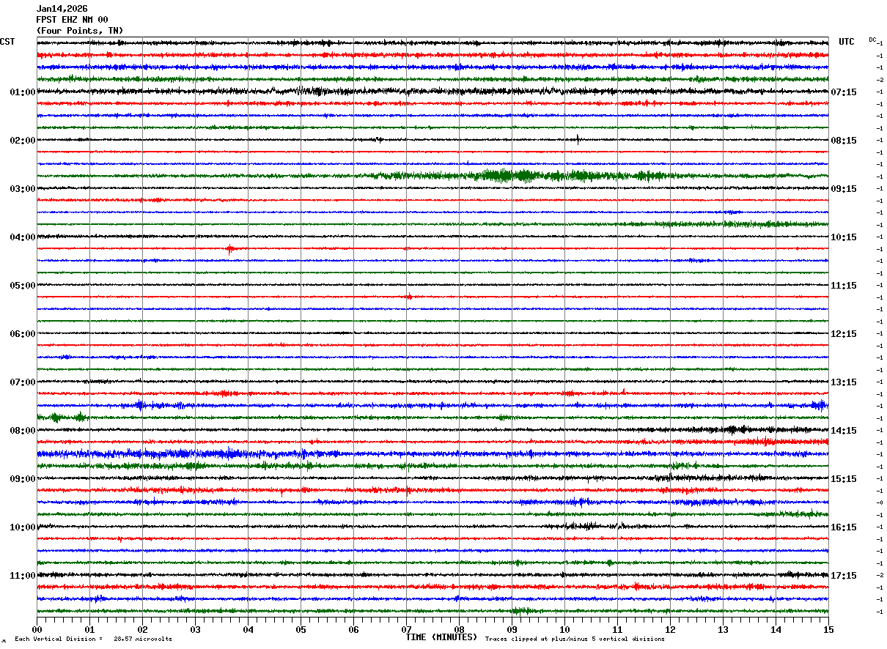Select the 07:00 CST time label
Image resolution: width=887 pixels, height=649 pixels.
[23, 382]
